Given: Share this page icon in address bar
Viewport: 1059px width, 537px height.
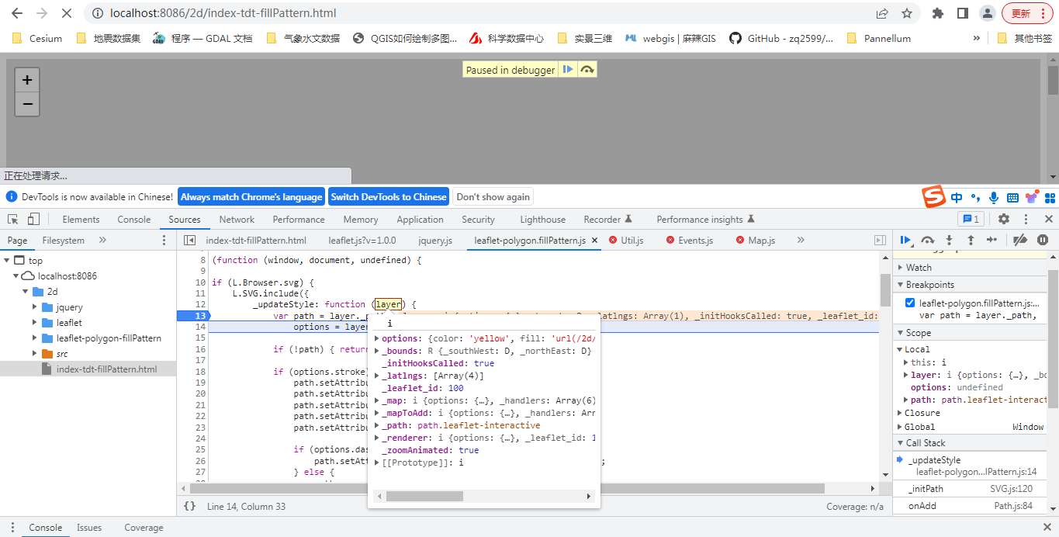Looking at the screenshot, I should pyautogui.click(x=882, y=13).
